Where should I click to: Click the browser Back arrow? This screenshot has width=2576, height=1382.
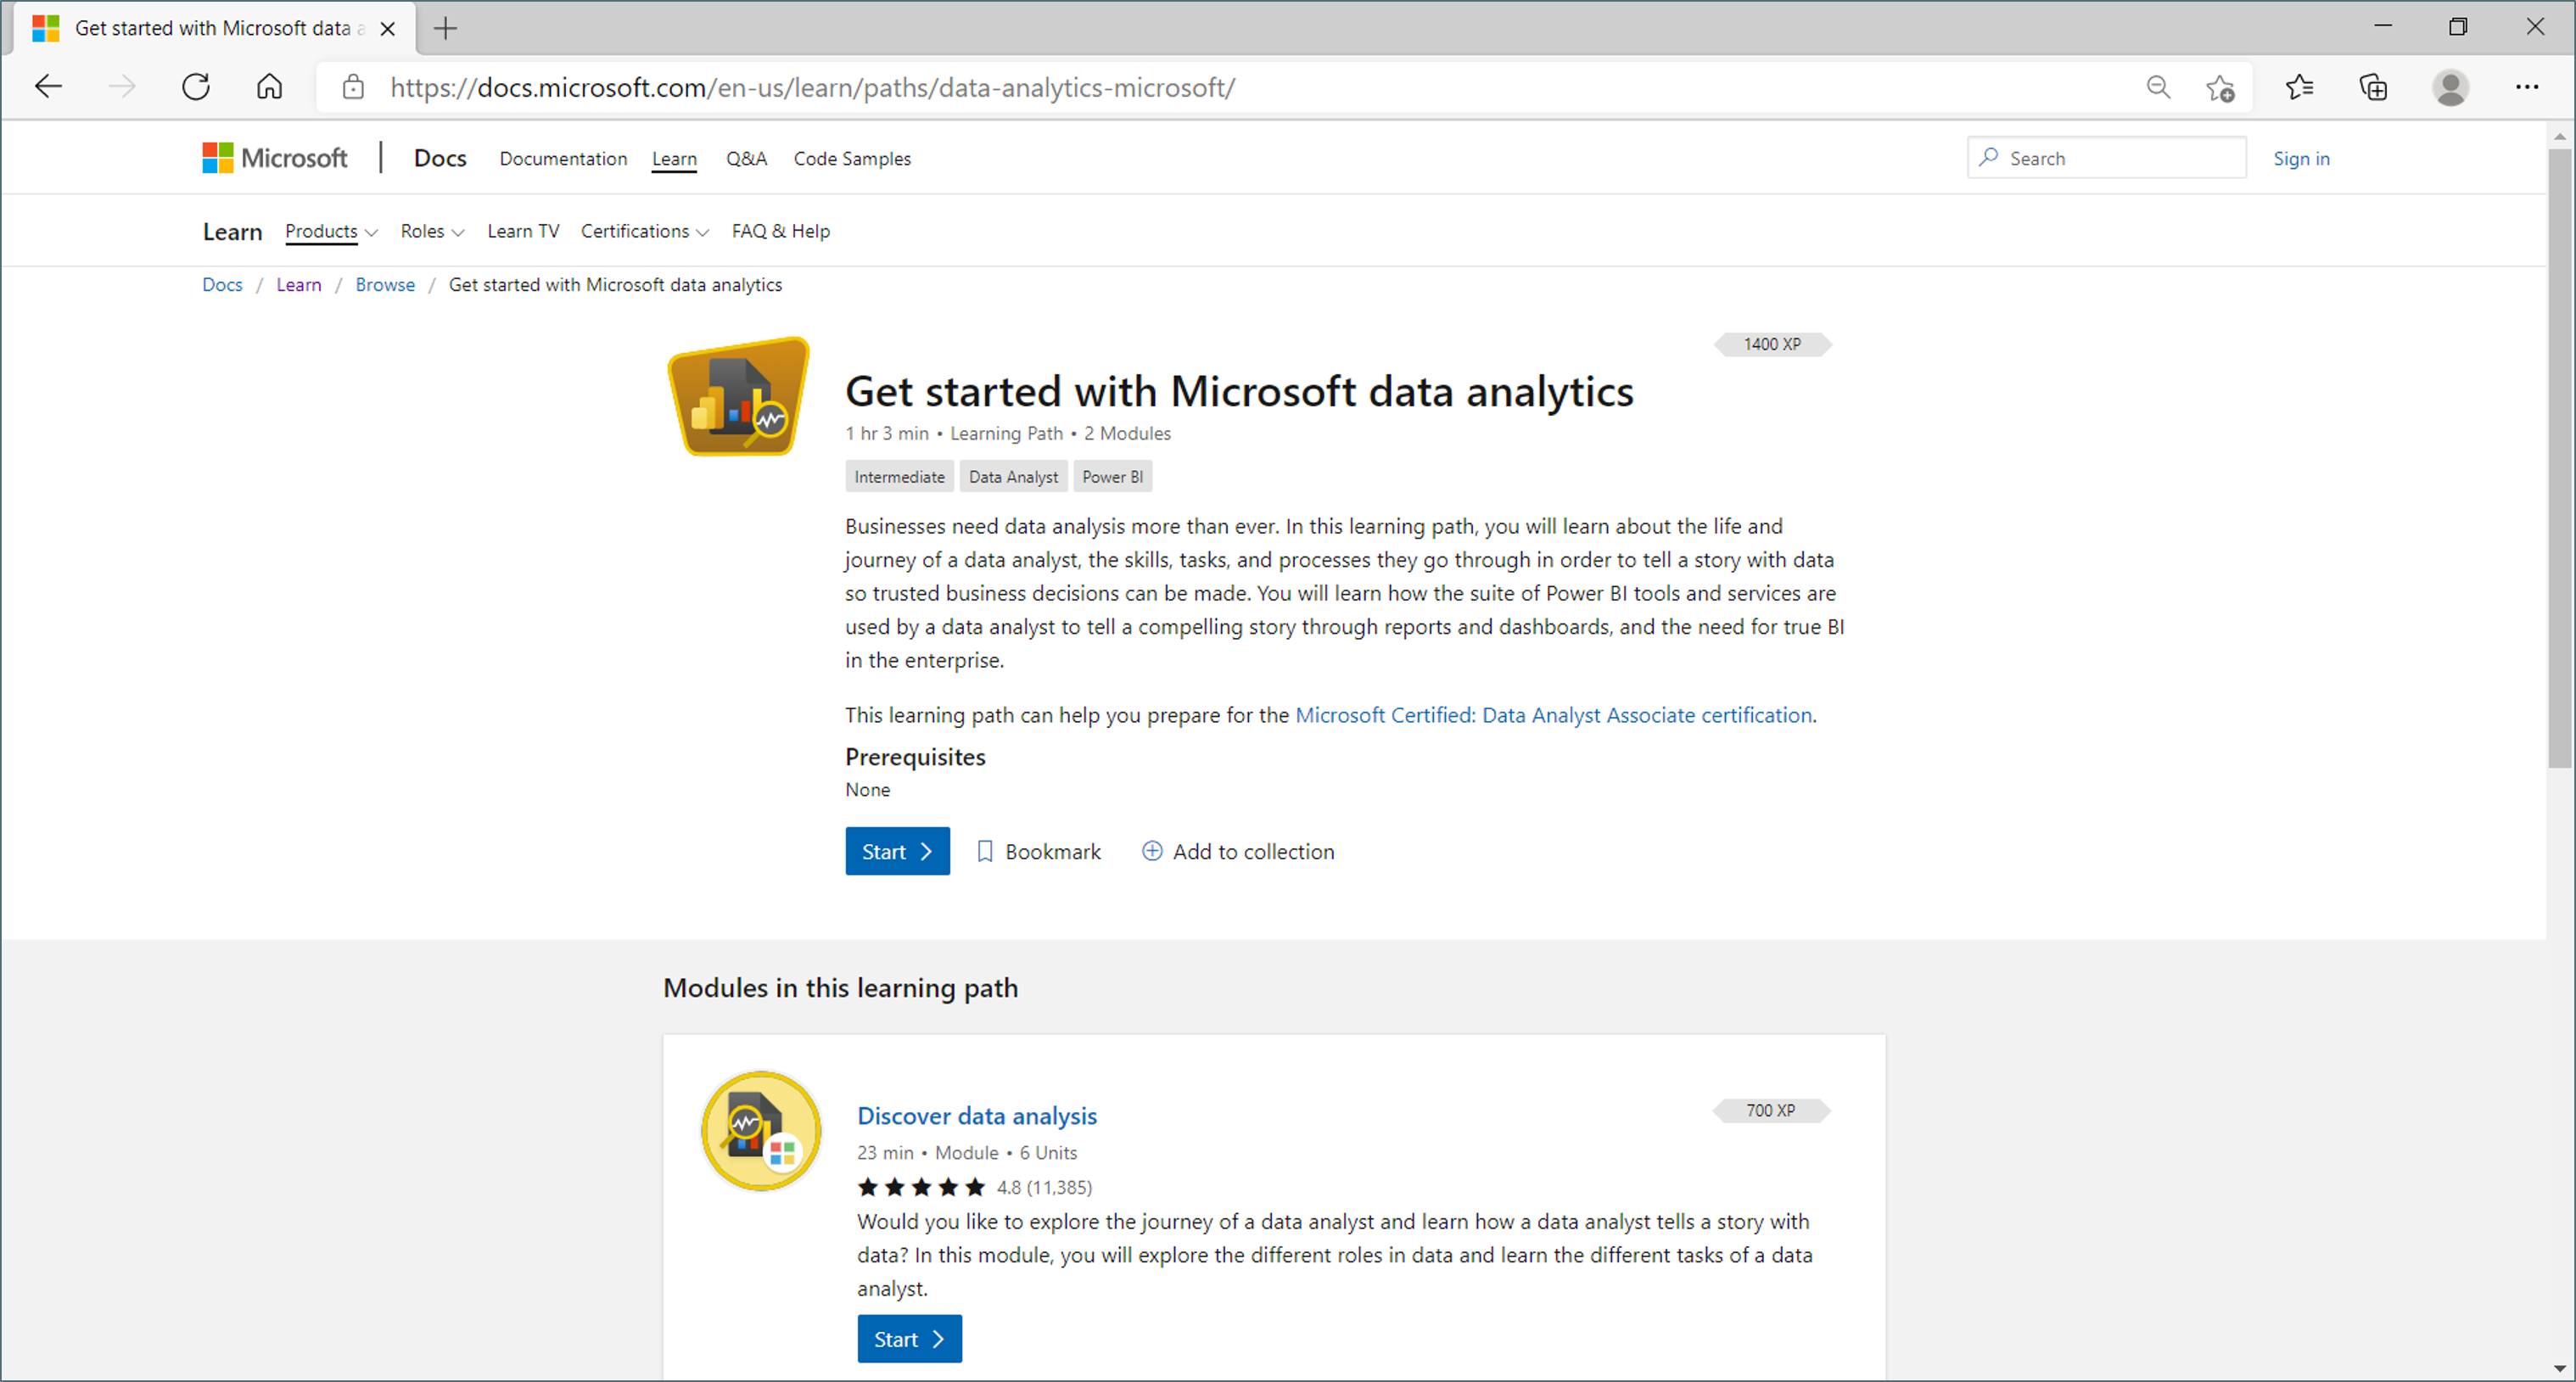(x=48, y=87)
